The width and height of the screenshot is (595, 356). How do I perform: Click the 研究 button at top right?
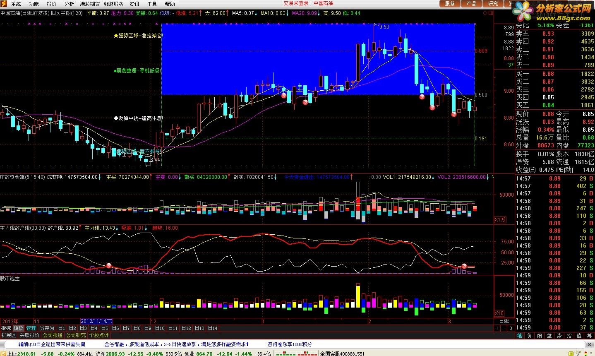[493, 3]
